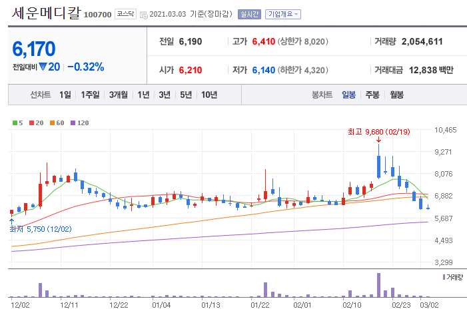Select the 5년 line chart period
This screenshot has width=467, height=313.
click(186, 95)
